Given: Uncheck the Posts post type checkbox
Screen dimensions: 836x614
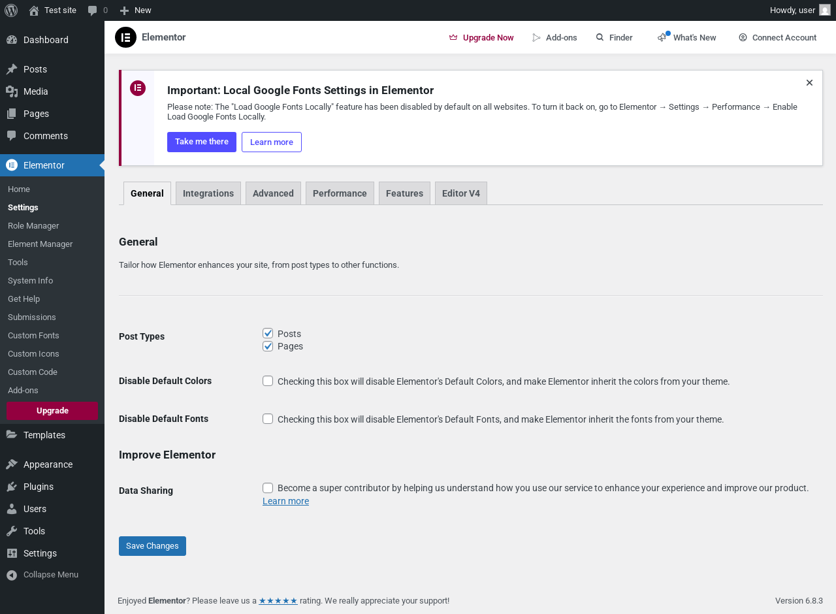Looking at the screenshot, I should (x=268, y=334).
